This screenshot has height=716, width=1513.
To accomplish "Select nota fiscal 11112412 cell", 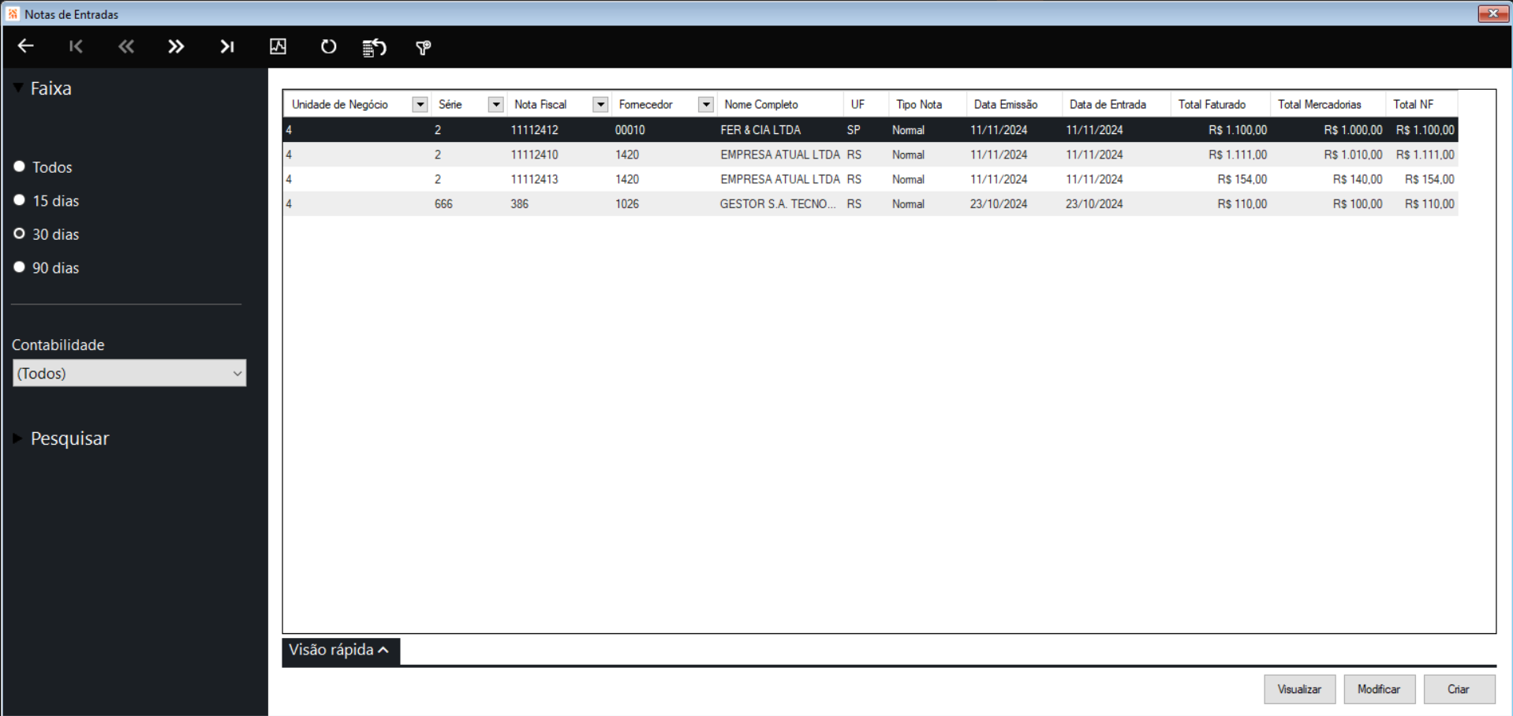I will pyautogui.click(x=559, y=130).
